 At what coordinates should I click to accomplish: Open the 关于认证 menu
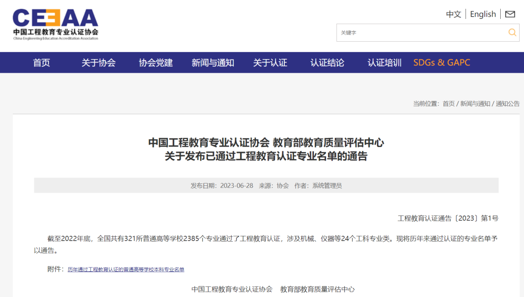click(270, 63)
